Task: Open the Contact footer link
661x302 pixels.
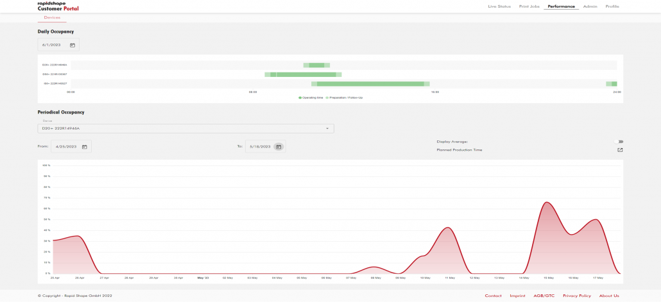Action: click(493, 296)
